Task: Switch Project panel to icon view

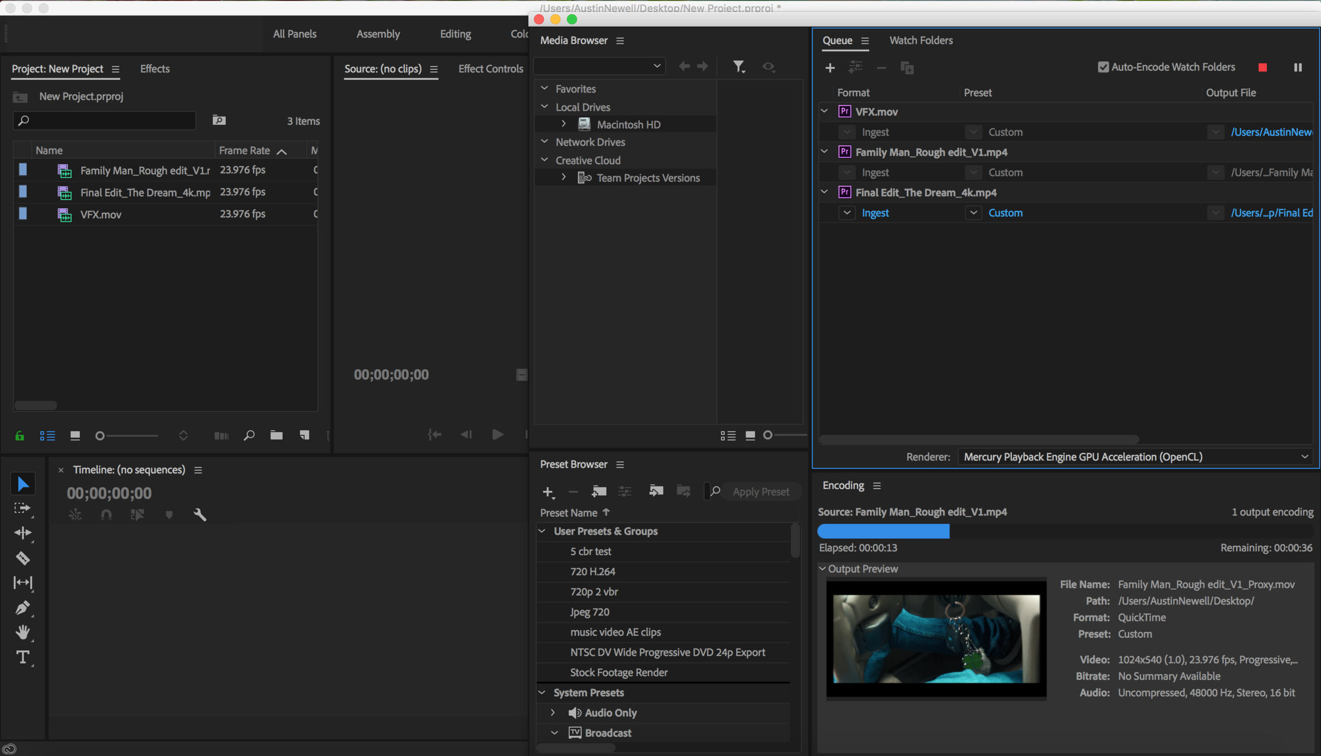Action: pyautogui.click(x=75, y=435)
